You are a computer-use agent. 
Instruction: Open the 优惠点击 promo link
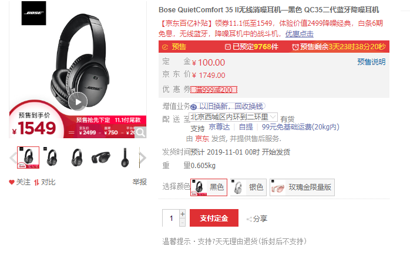[x=299, y=33]
